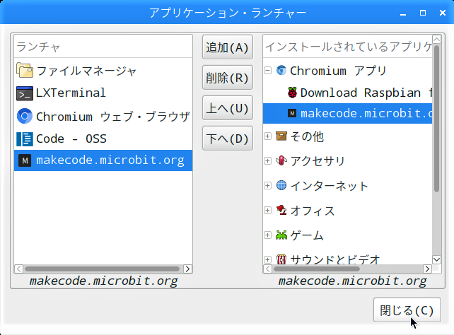Move the item up with 上へ(U)
This screenshot has width=454, height=335.
(227, 108)
